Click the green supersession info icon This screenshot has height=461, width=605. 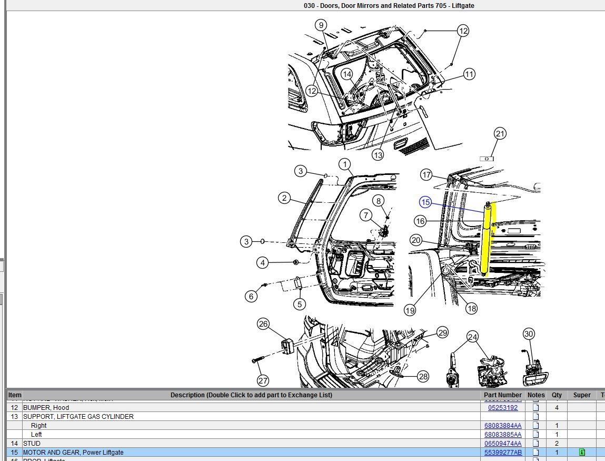582,452
